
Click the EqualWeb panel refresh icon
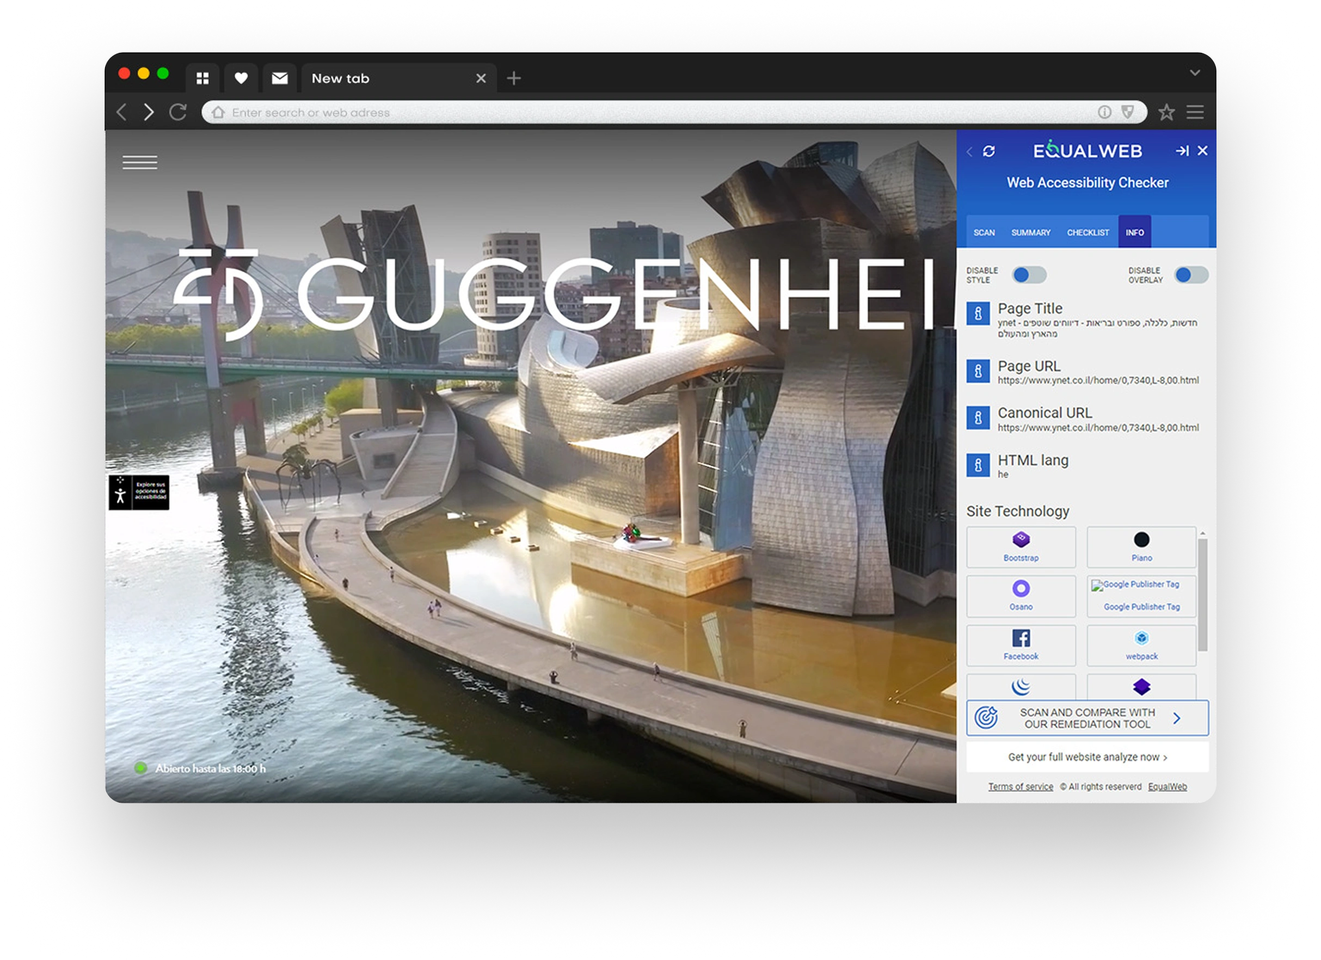click(988, 151)
